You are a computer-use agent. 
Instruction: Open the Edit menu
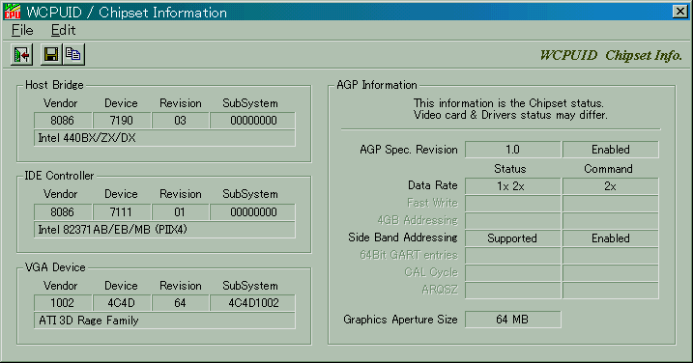point(63,31)
